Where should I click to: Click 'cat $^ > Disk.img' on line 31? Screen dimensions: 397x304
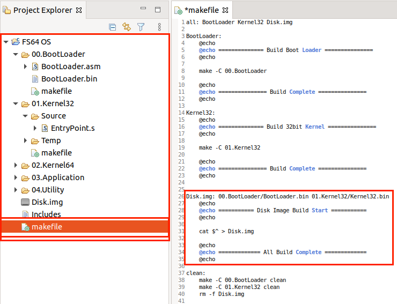226,232
